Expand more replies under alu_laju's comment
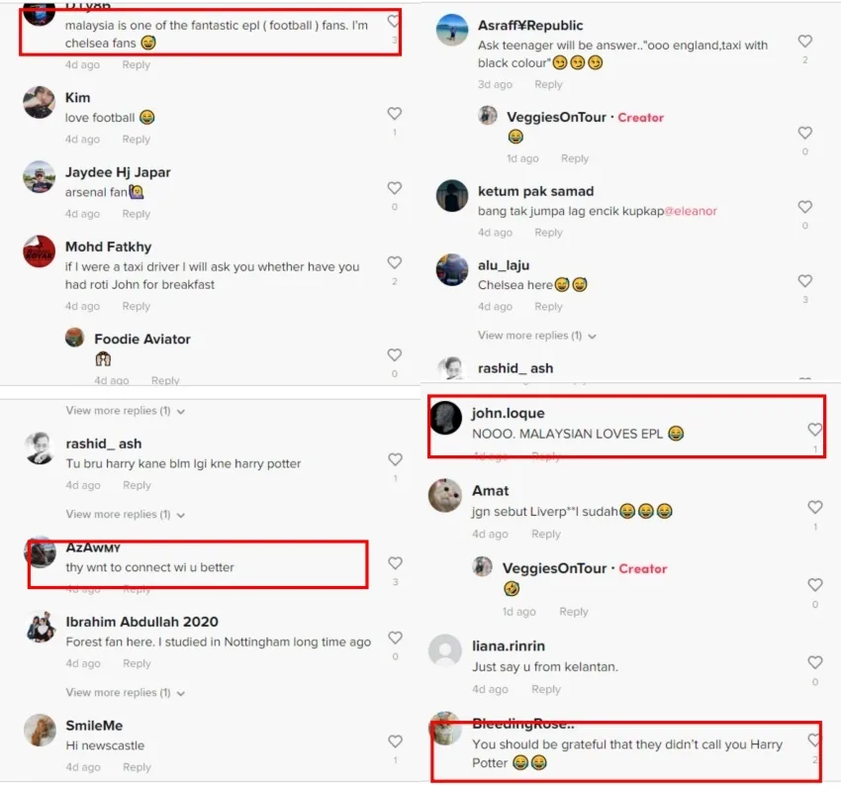 (537, 336)
